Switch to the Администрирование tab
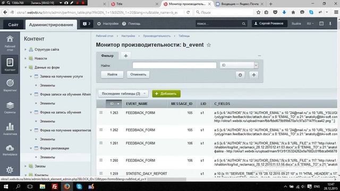The height and width of the screenshot is (191, 340). [x=51, y=25]
